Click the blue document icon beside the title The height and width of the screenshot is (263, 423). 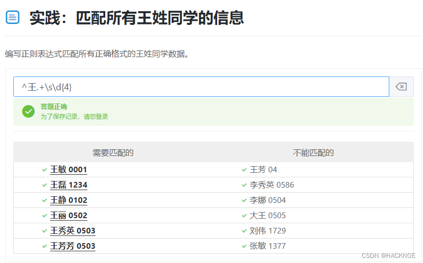pyautogui.click(x=12, y=17)
